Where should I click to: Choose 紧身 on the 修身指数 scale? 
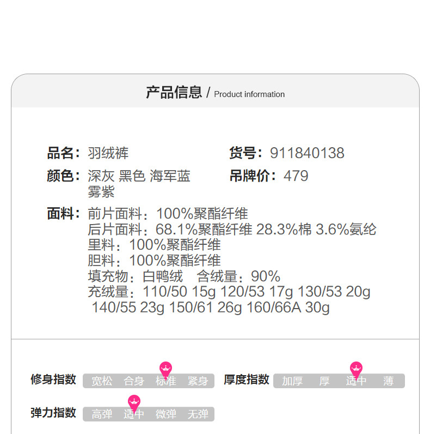[x=198, y=381]
